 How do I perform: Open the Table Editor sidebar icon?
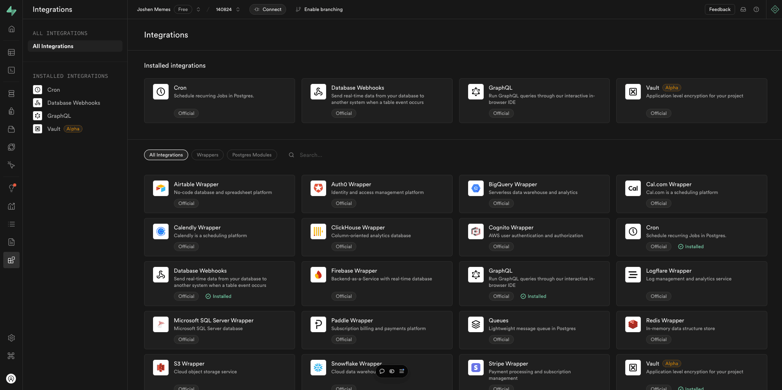(11, 52)
